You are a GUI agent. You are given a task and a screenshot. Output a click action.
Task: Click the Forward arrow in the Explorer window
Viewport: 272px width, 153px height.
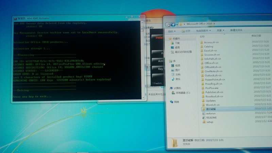coord(173,24)
